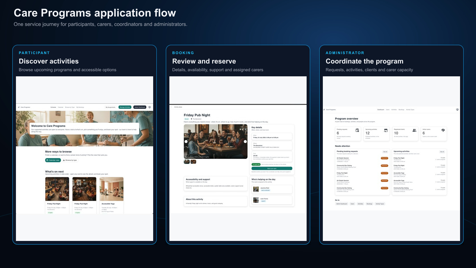The image size is (476, 268).
Task: Click the Users chip under Go to
Action: 352,204
